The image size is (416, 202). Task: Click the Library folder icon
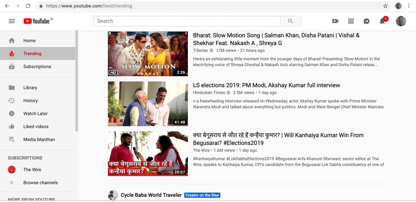(x=12, y=88)
